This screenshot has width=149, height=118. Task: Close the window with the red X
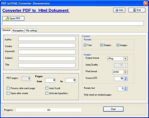pyautogui.click(x=145, y=3)
